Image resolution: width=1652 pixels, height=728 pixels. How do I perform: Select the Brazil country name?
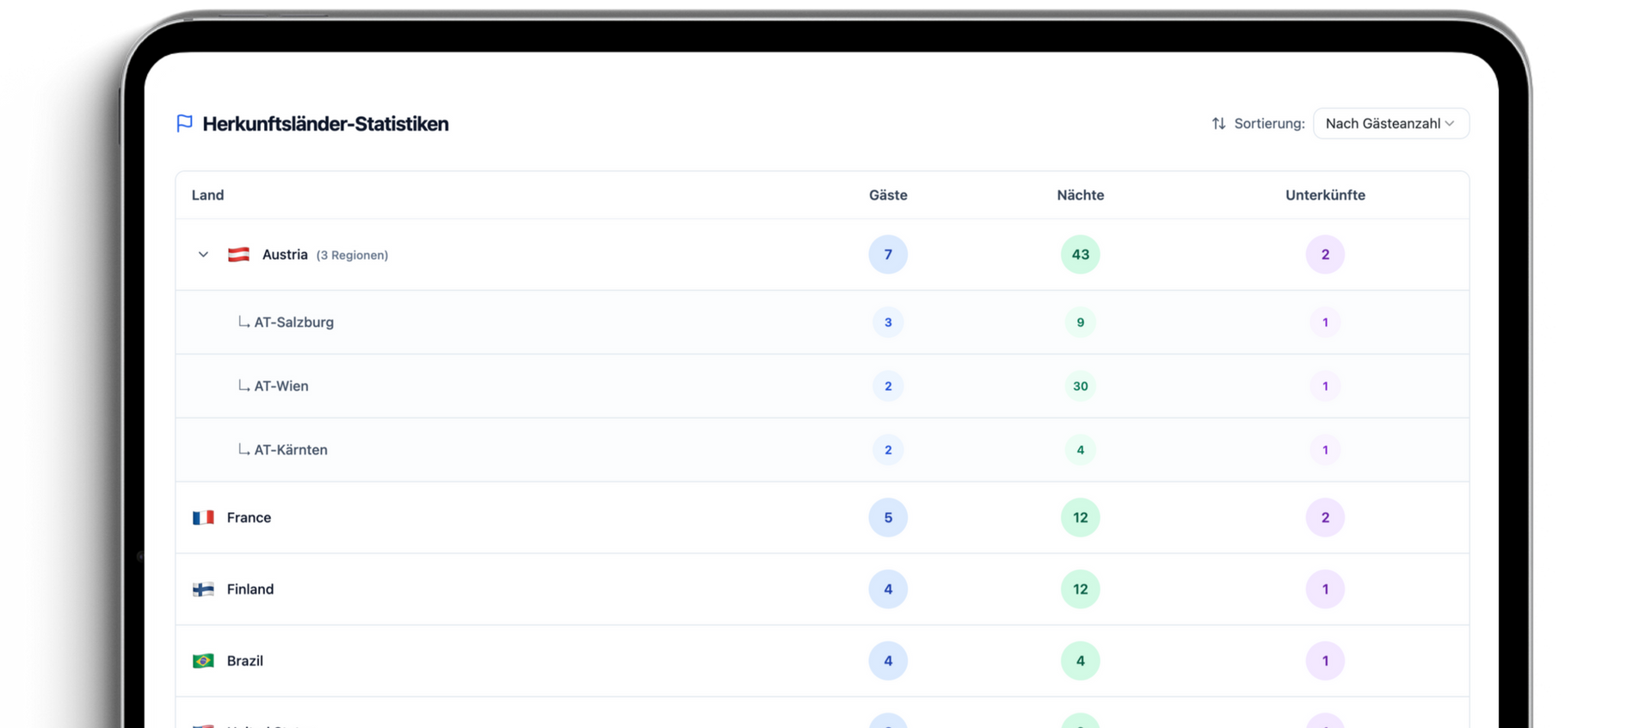point(245,661)
